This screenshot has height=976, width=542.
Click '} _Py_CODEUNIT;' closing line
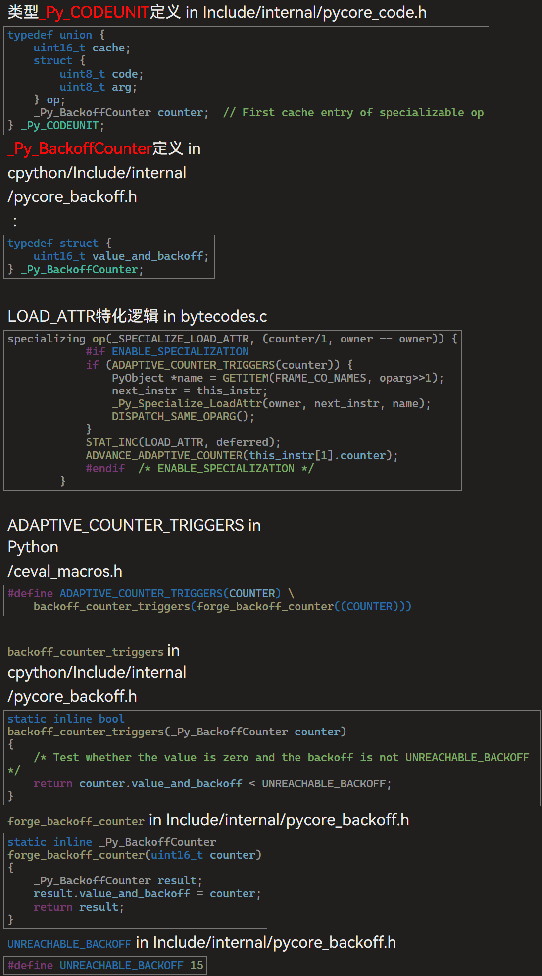click(x=56, y=126)
